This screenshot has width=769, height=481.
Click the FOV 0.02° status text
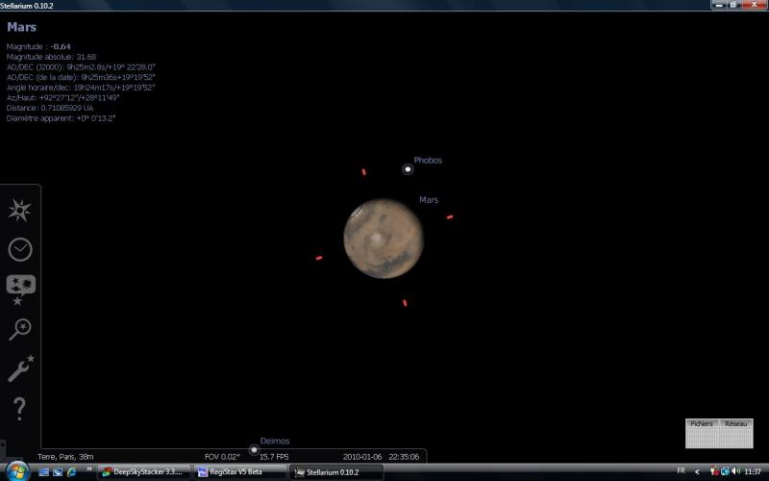[222, 457]
